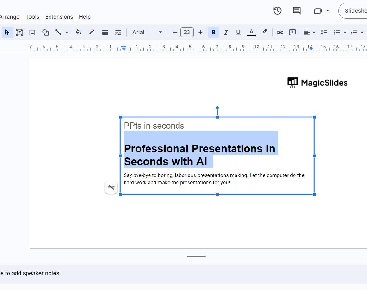Select the text box tool

pos(20,32)
